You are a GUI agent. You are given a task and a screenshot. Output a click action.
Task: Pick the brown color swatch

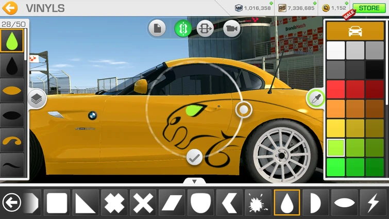point(375,109)
